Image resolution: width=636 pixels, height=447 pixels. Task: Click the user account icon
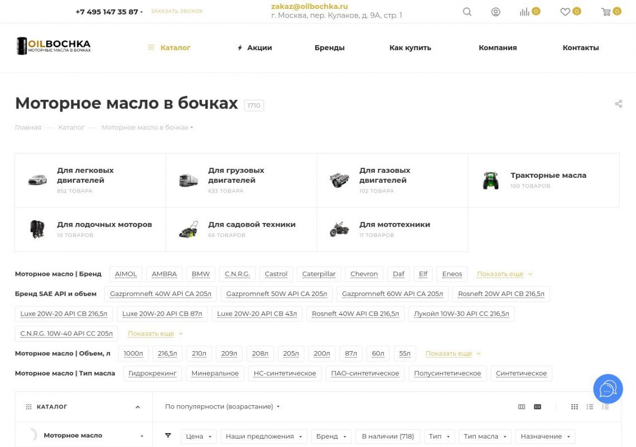click(x=496, y=11)
